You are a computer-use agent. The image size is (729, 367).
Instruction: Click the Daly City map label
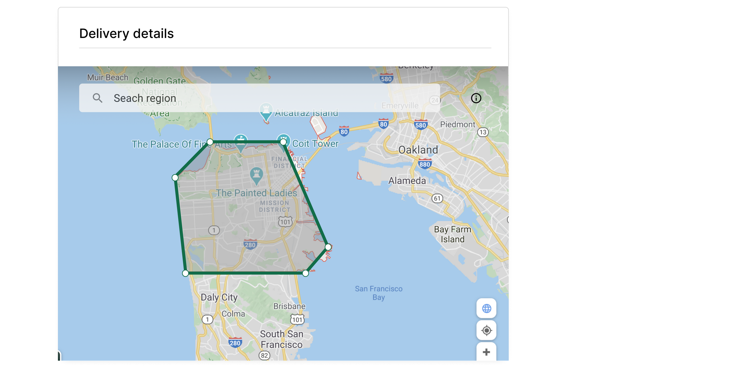click(219, 297)
